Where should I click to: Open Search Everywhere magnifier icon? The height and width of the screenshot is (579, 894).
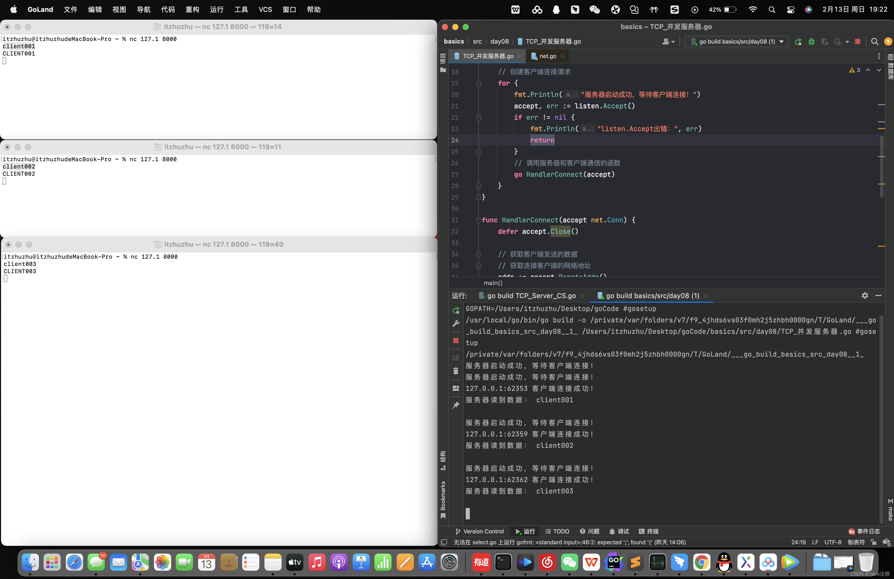[x=875, y=42]
